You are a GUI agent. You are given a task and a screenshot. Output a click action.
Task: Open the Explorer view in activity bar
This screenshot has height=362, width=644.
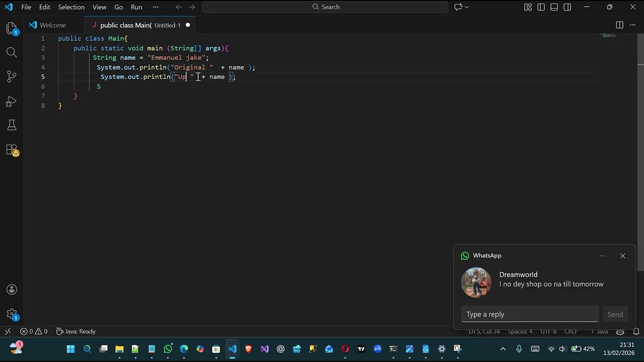pyautogui.click(x=12, y=28)
